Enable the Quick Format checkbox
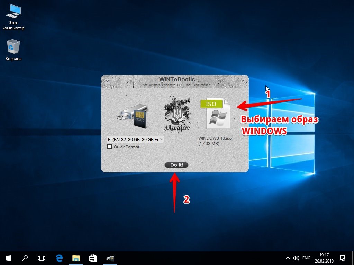Image resolution: width=354 pixels, height=265 pixels. tap(109, 147)
